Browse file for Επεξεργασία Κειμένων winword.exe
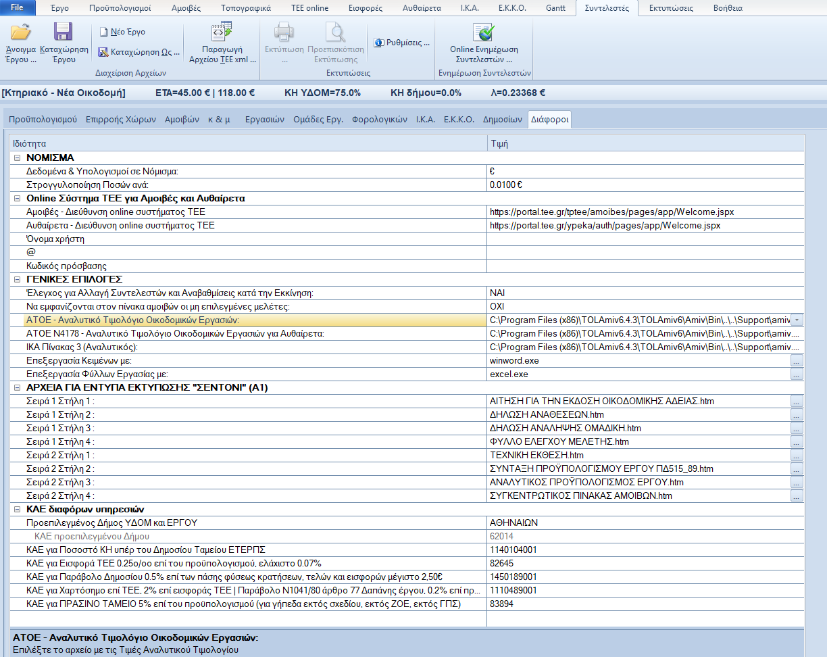This screenshot has height=657, width=827. point(797,360)
